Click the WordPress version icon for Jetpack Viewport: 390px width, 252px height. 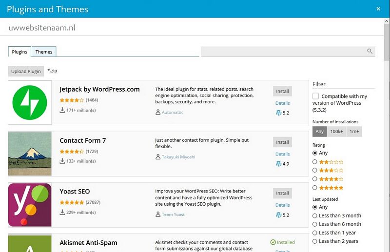(x=278, y=113)
